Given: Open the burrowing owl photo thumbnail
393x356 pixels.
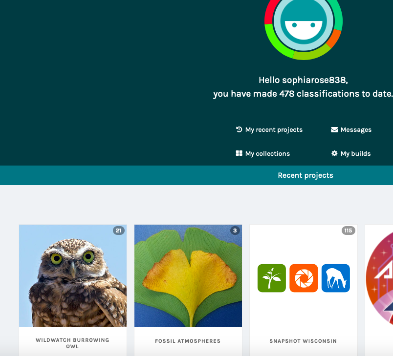Looking at the screenshot, I should (73, 276).
